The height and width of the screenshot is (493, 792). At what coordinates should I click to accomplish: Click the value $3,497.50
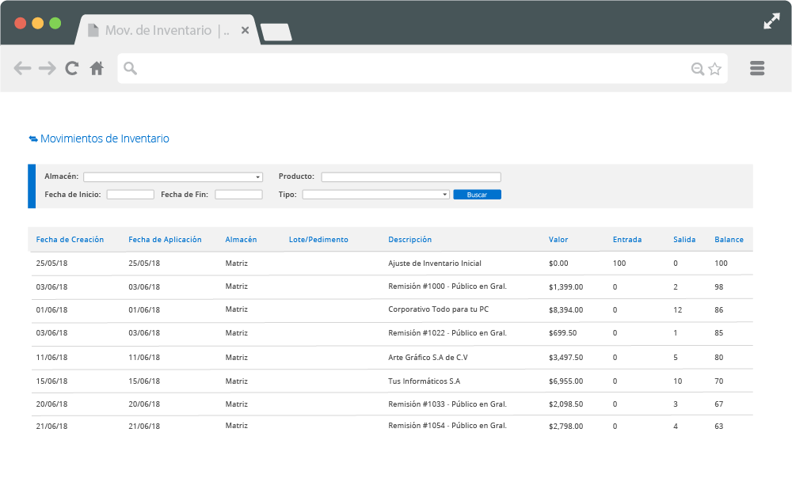click(565, 357)
